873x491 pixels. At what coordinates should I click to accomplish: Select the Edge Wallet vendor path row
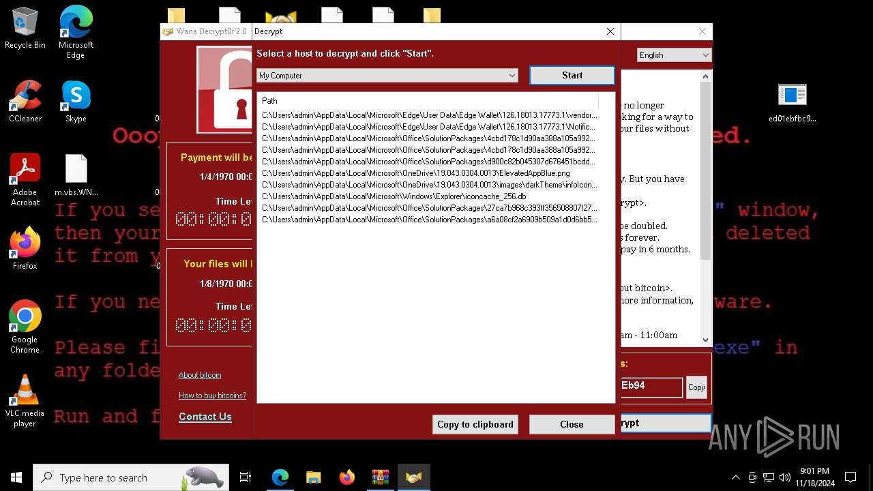tap(430, 115)
